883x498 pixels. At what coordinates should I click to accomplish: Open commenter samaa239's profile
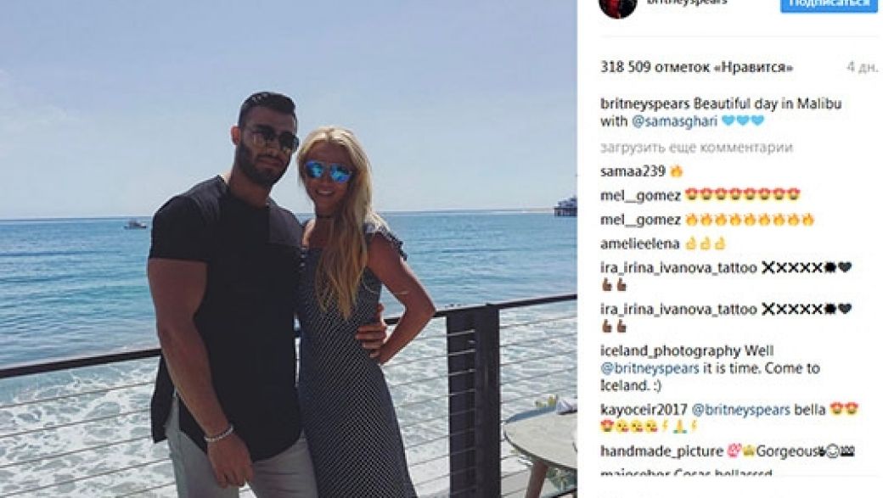(x=633, y=171)
